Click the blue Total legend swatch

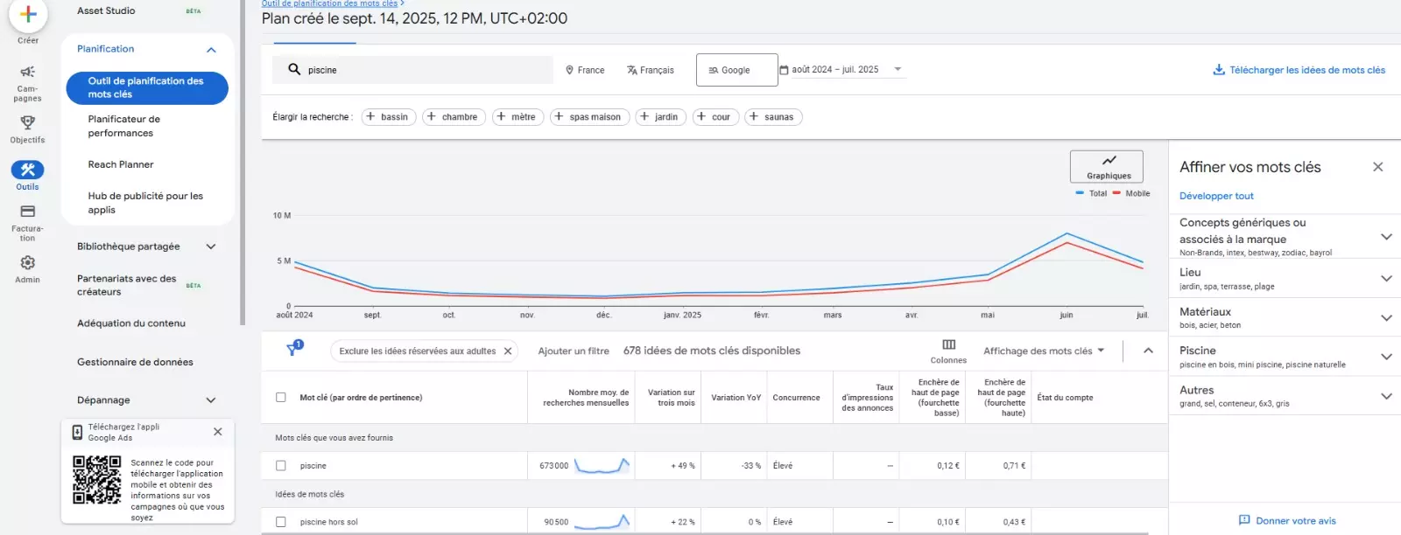[x=1080, y=193]
